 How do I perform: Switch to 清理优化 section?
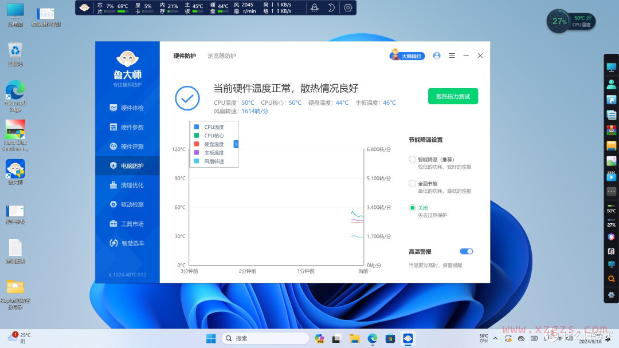tap(127, 185)
